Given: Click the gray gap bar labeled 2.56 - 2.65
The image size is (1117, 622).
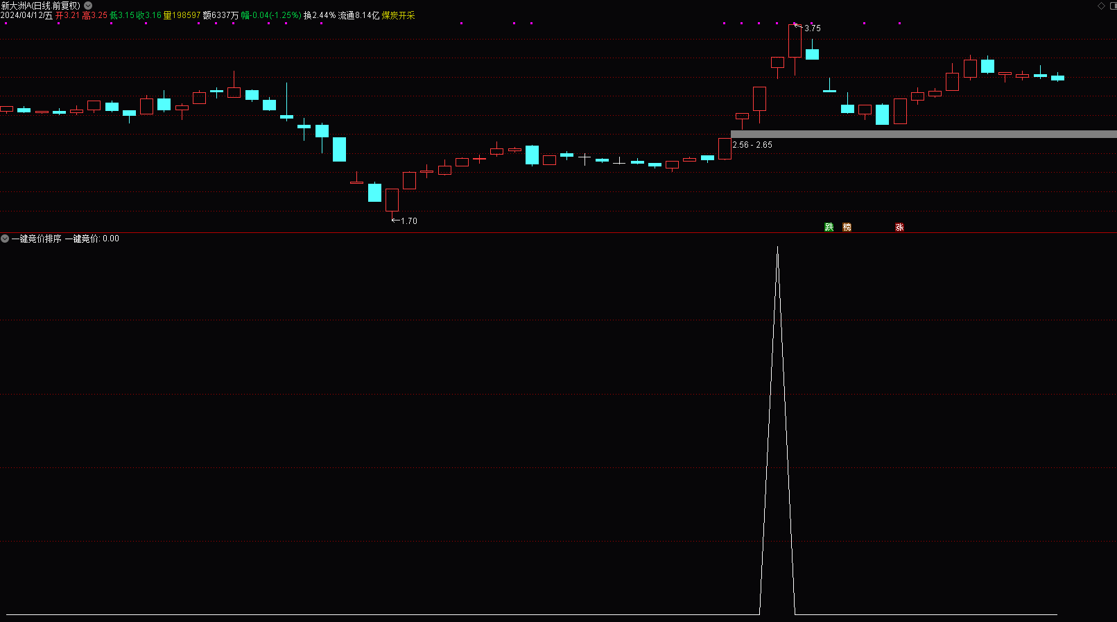Looking at the screenshot, I should [x=924, y=134].
